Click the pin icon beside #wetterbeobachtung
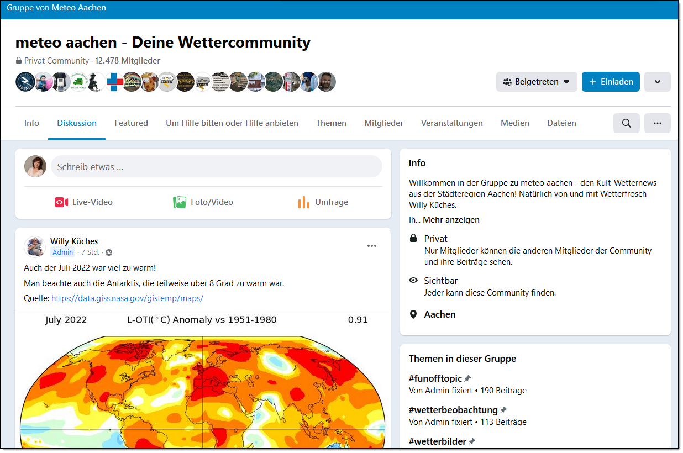Viewport: 683px width, 453px height. [x=503, y=410]
